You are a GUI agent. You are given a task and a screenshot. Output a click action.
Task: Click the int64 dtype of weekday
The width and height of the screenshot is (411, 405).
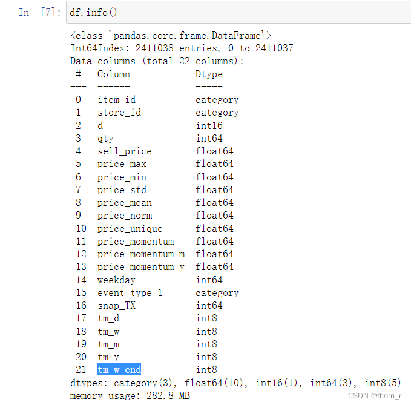[209, 280]
